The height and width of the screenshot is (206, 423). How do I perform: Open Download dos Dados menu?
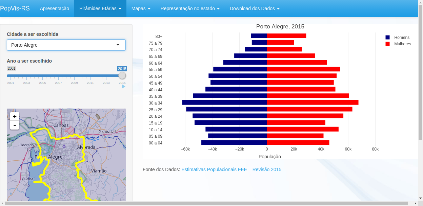[x=254, y=8]
